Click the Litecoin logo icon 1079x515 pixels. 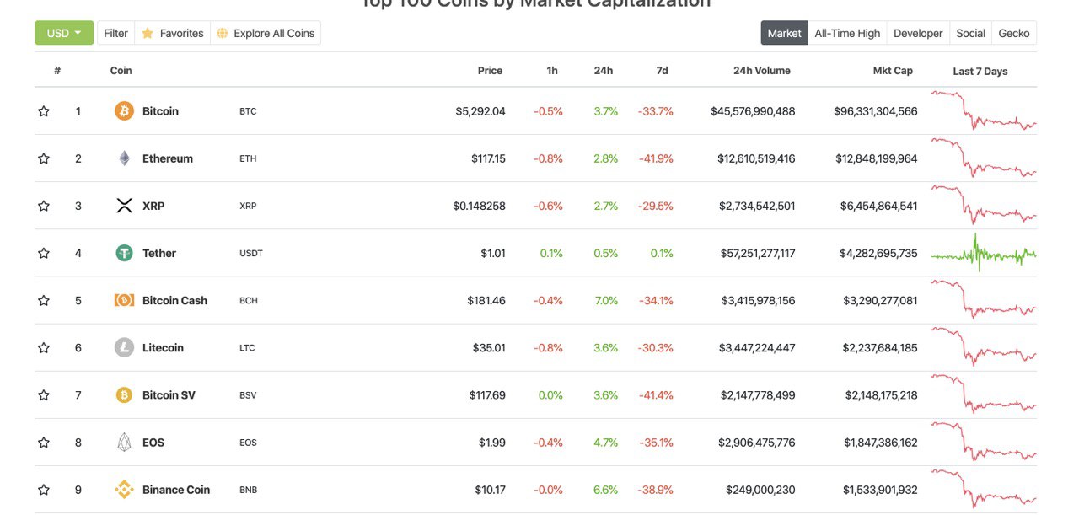pos(124,347)
